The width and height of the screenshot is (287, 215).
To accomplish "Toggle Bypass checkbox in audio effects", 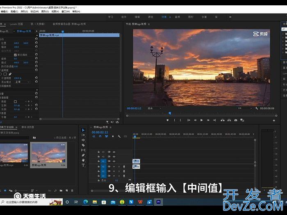I will click(16, 102).
